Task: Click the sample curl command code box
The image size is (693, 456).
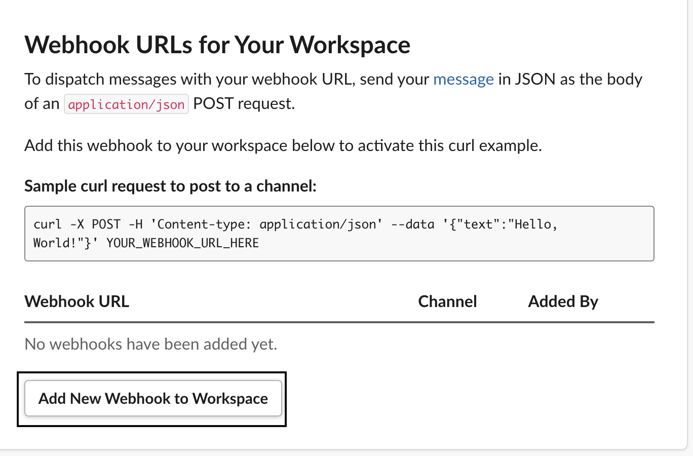Action: point(339,234)
